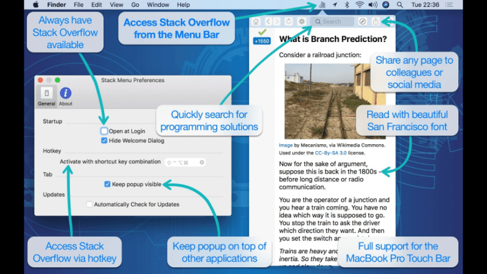Open Notification Center list icon
This screenshot has width=487, height=274.
pos(449,5)
